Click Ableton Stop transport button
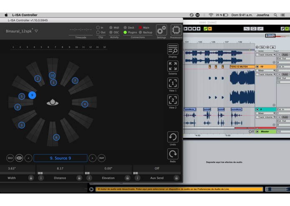290x206 pixels. point(190,29)
